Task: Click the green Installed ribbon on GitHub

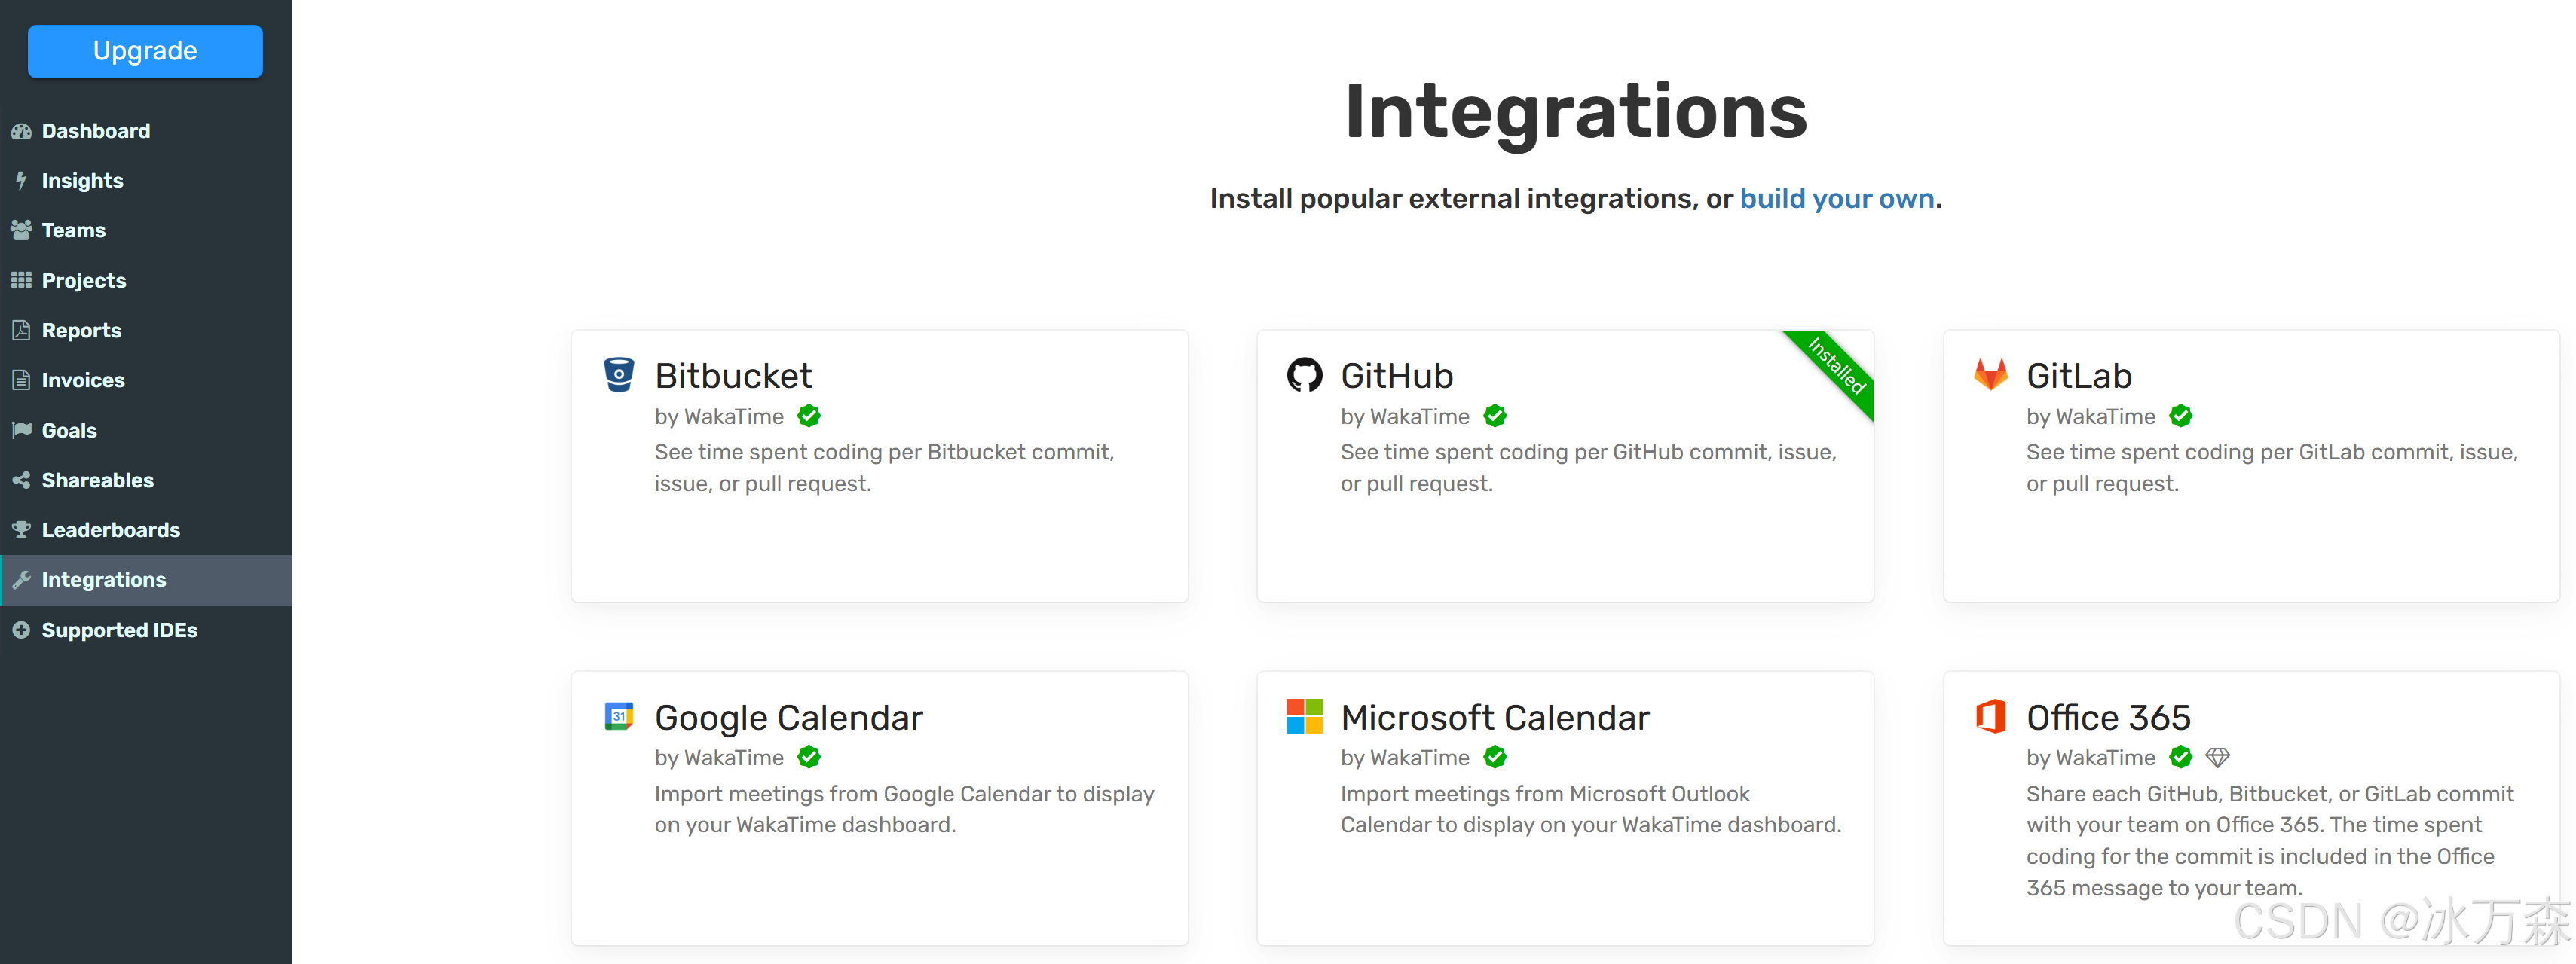Action: pos(1837,365)
